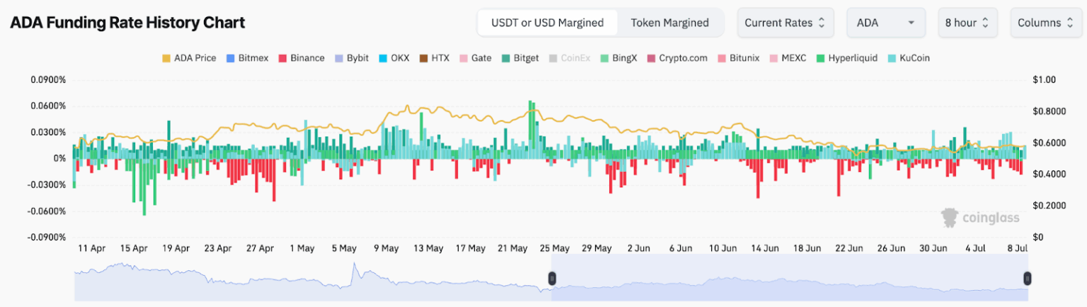
Task: Switch to Token Margined tab
Action: coord(669,23)
